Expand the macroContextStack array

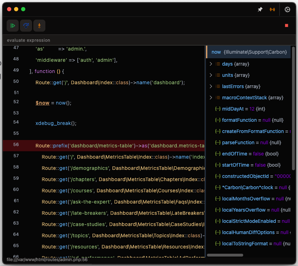click(x=211, y=98)
